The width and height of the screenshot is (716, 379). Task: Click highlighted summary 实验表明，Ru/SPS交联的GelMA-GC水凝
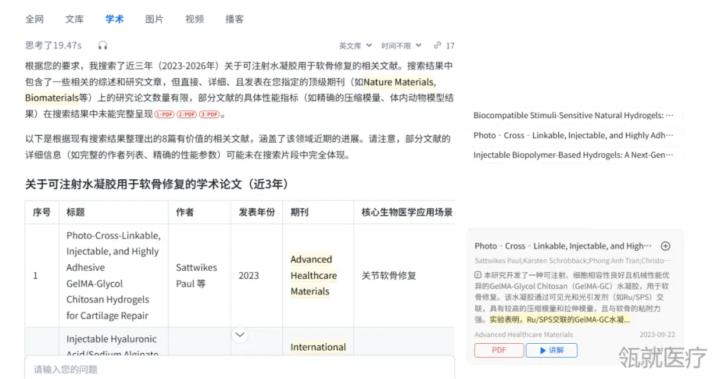tap(560, 319)
